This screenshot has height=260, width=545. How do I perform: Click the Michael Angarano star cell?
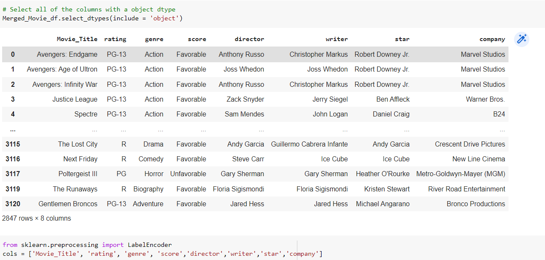[x=382, y=204]
